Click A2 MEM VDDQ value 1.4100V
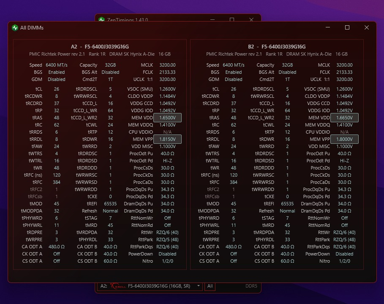Viewport: 384px width, 304px height. [167, 125]
